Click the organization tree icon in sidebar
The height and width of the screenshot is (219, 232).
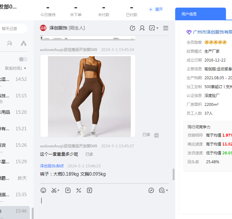click(x=23, y=43)
